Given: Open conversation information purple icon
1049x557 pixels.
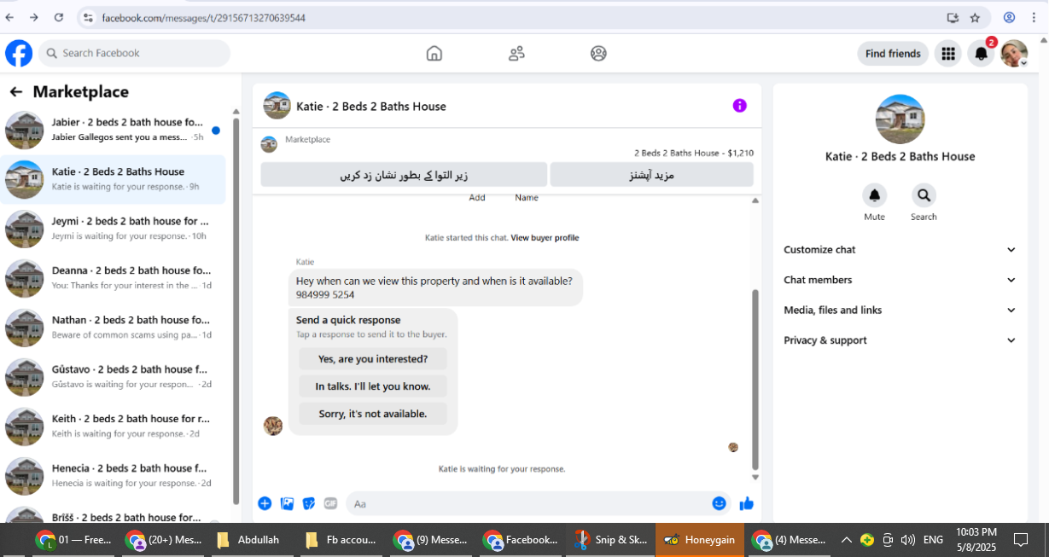Looking at the screenshot, I should (x=740, y=106).
